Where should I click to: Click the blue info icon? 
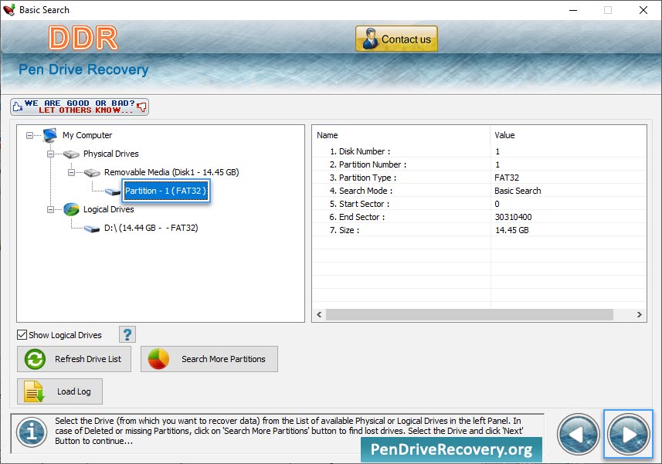click(x=32, y=432)
